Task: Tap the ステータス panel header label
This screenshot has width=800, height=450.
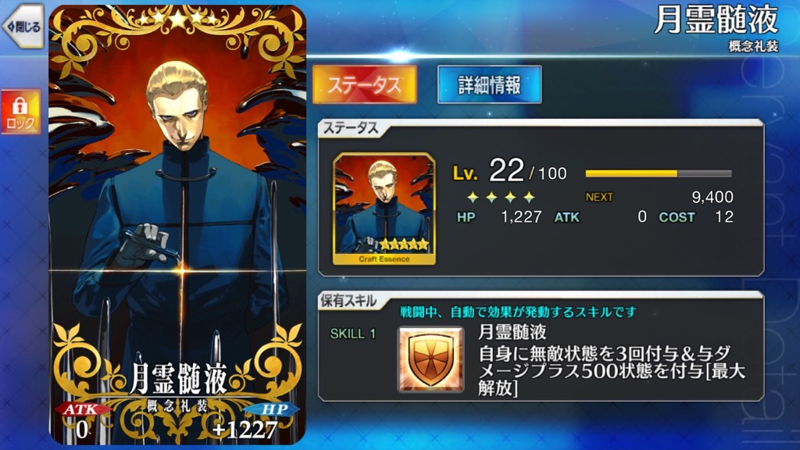Action: pyautogui.click(x=351, y=129)
